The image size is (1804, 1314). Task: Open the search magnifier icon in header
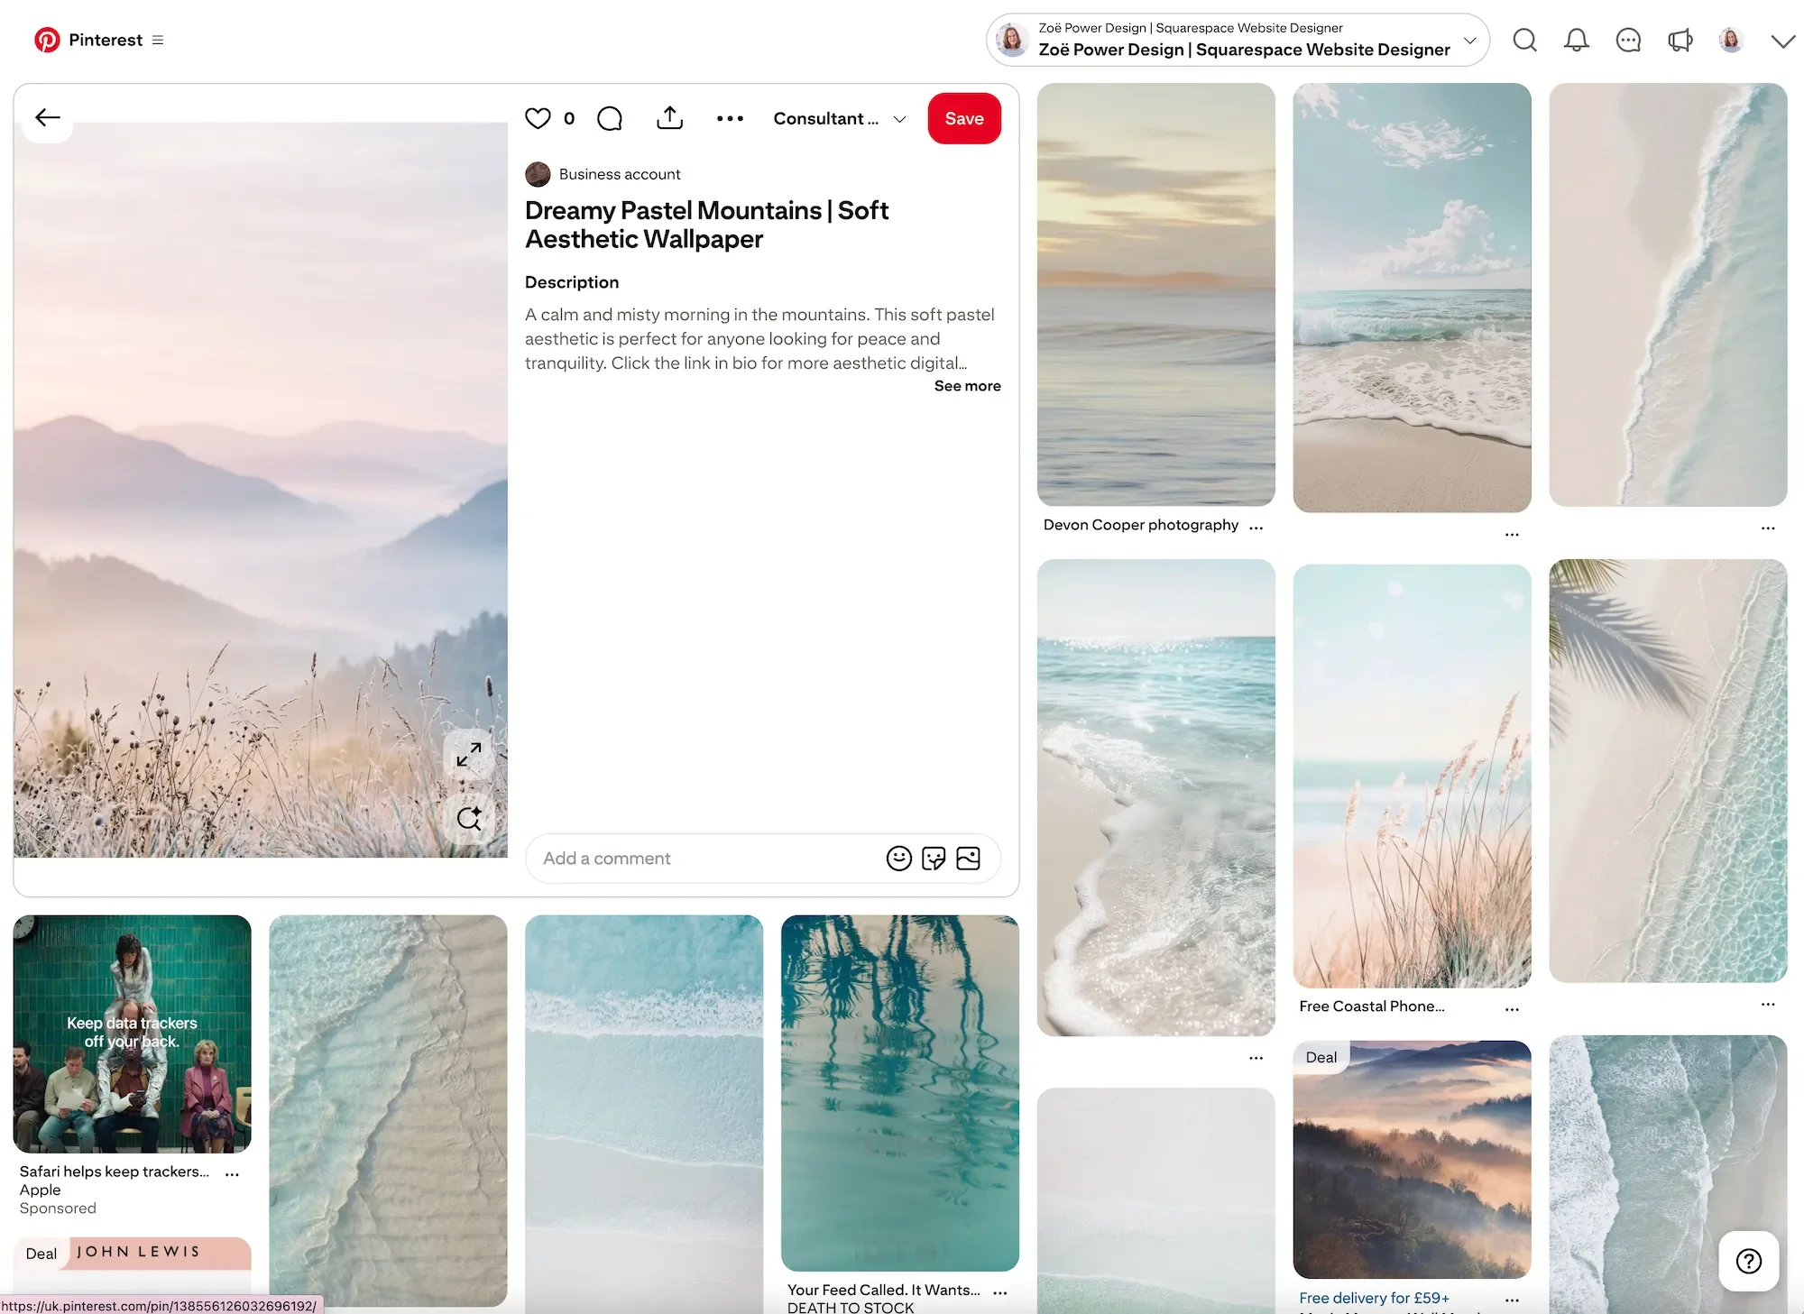tap(1524, 40)
